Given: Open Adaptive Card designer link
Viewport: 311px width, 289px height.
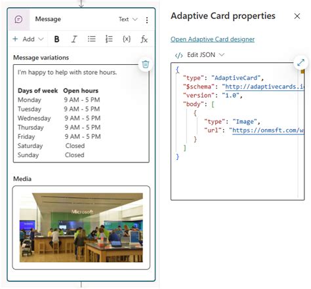Looking at the screenshot, I should click(x=213, y=39).
